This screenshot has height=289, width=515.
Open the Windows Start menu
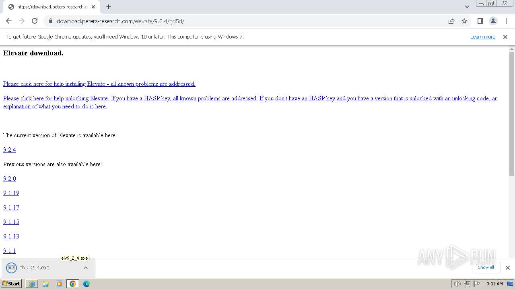(x=11, y=284)
